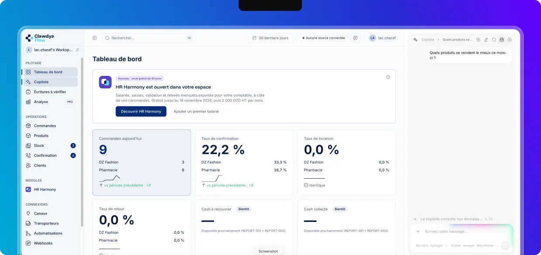
Task: Click the Stock badge showing 3
Action: pos(73,146)
